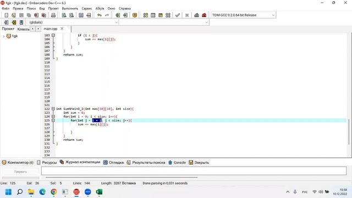Open the Поиск menu
The image size is (352, 198).
[31, 8]
